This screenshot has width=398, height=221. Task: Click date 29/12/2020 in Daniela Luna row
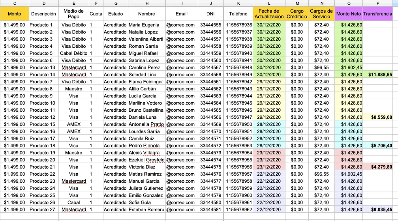(x=269, y=117)
